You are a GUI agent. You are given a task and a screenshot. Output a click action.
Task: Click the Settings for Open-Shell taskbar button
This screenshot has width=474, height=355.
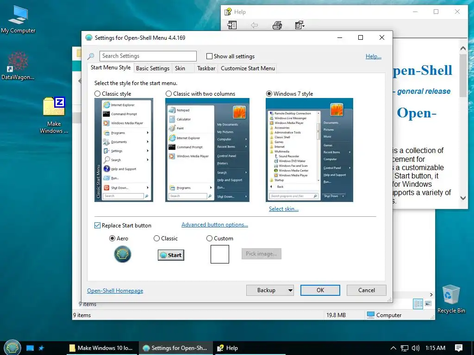(175, 348)
